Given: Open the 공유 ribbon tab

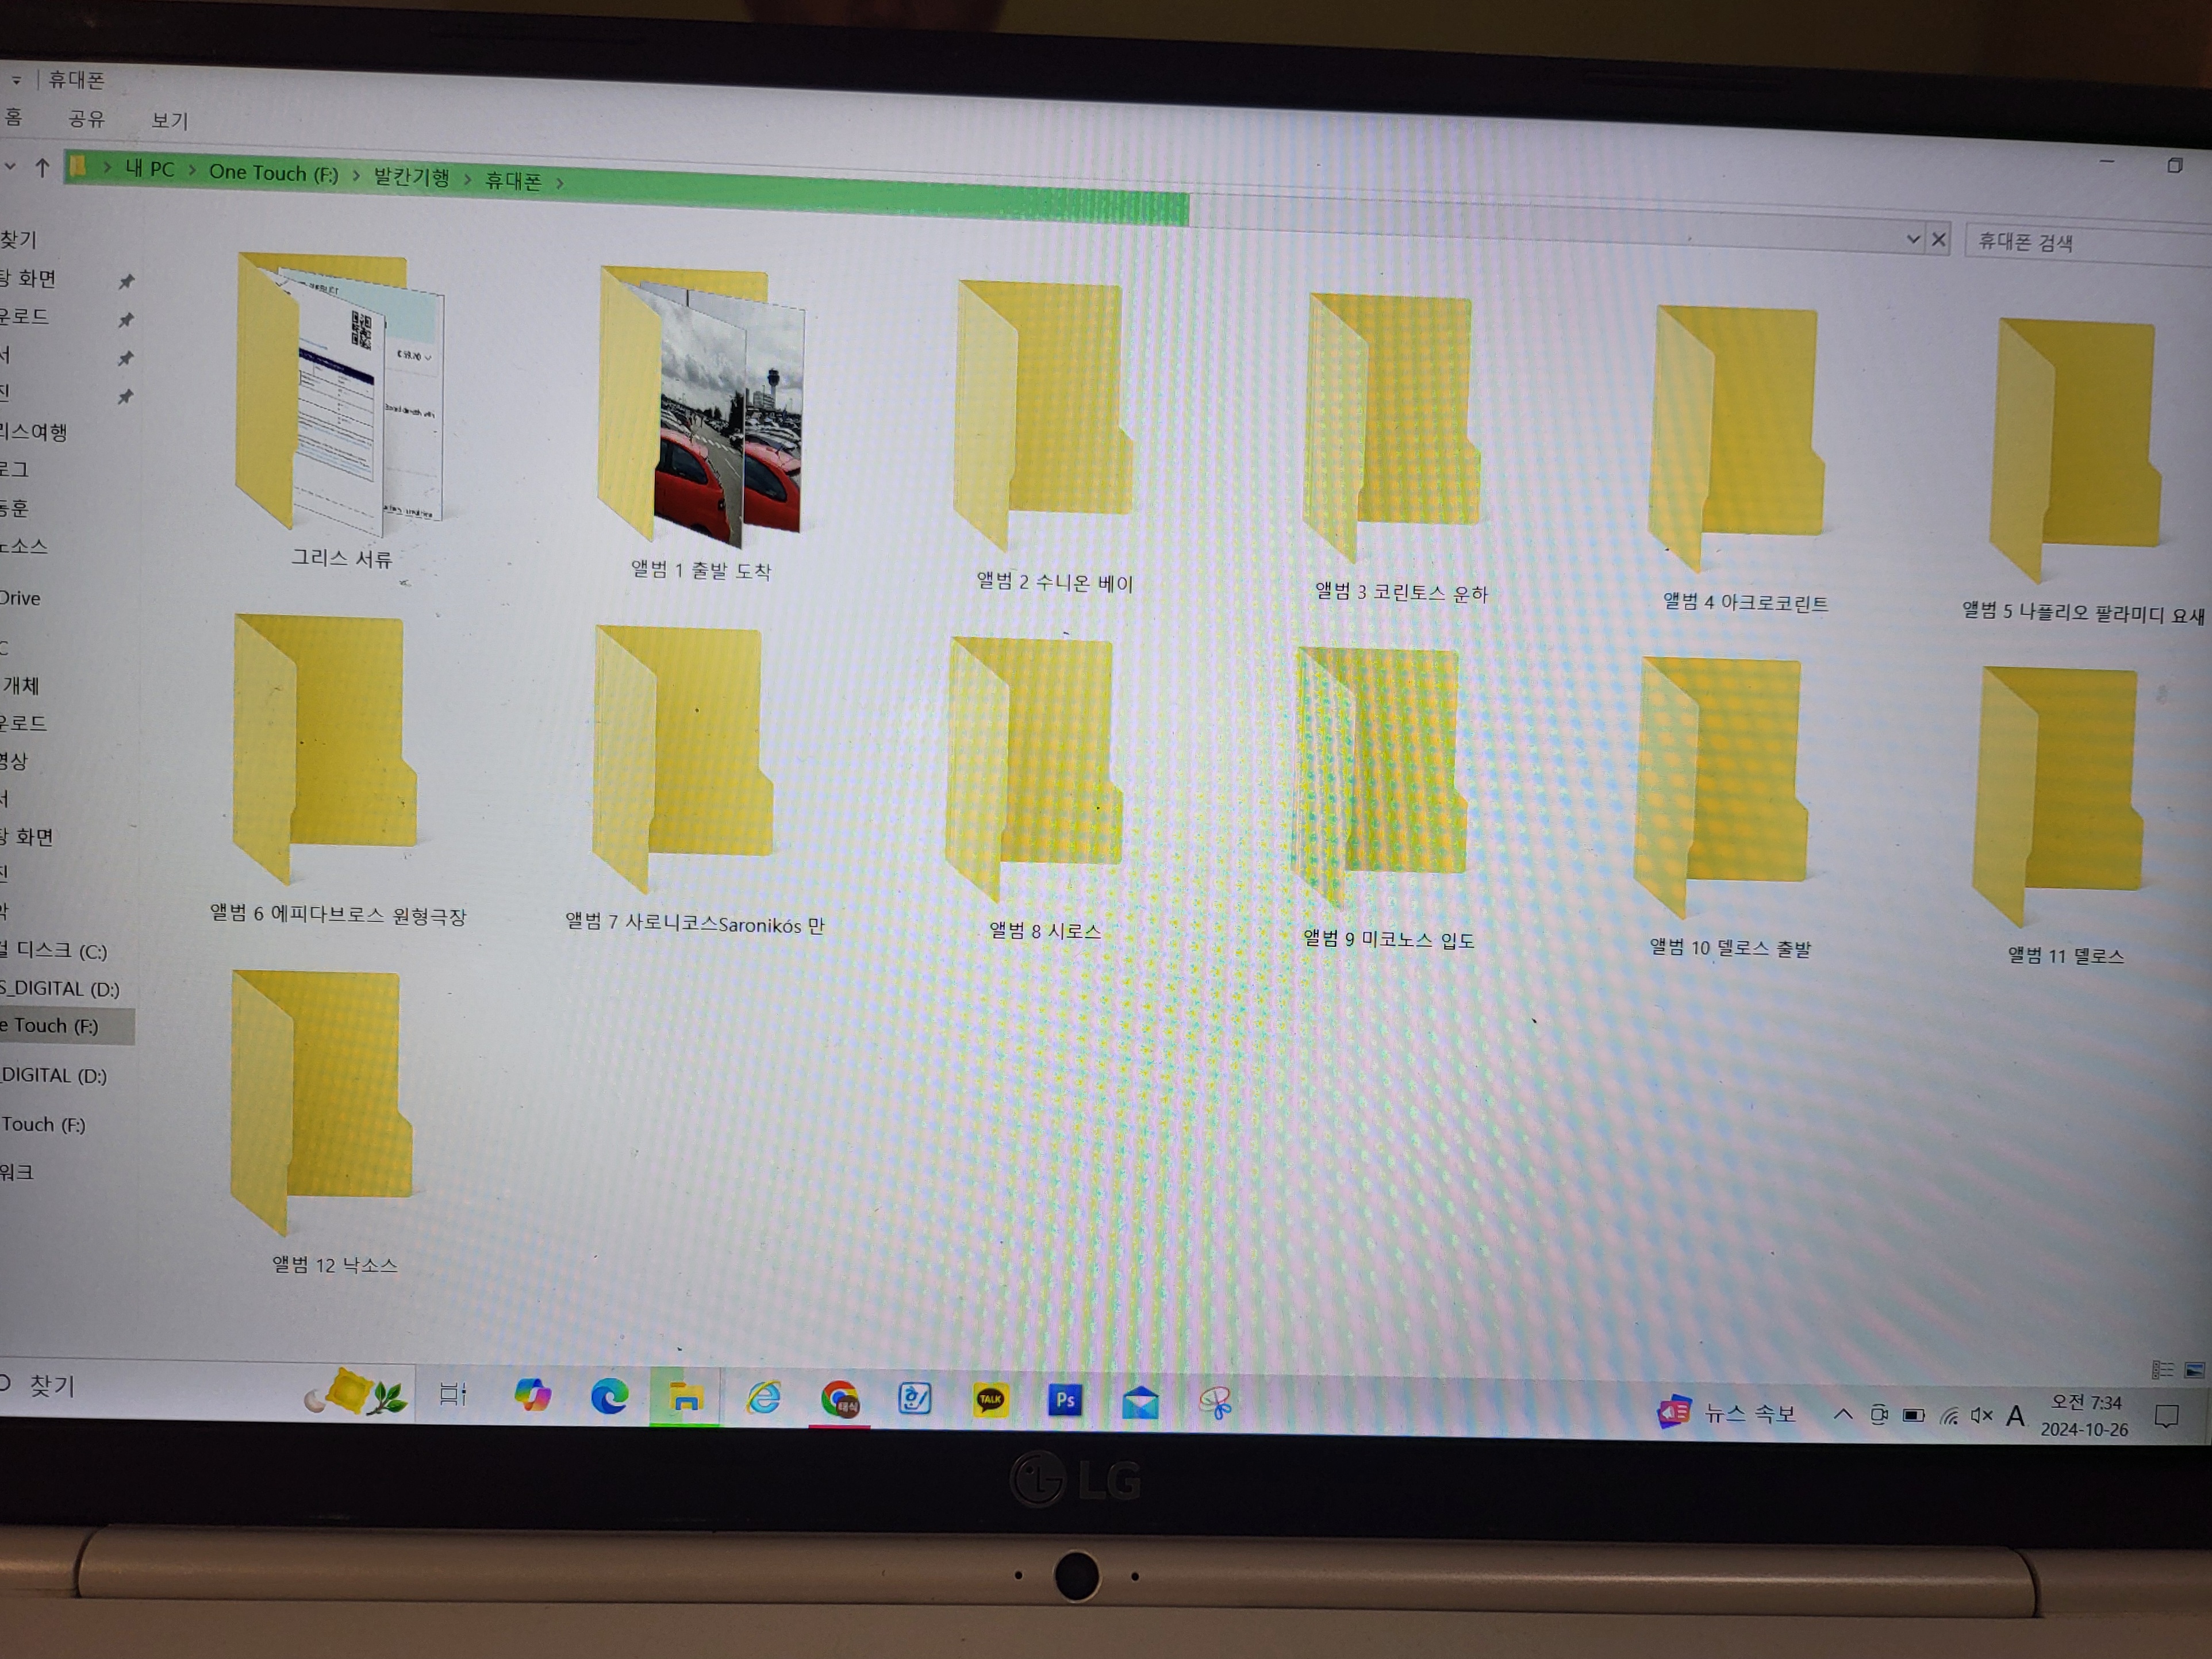Looking at the screenshot, I should click(86, 119).
